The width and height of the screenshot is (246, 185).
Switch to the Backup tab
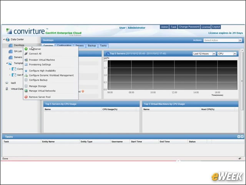click(x=92, y=45)
